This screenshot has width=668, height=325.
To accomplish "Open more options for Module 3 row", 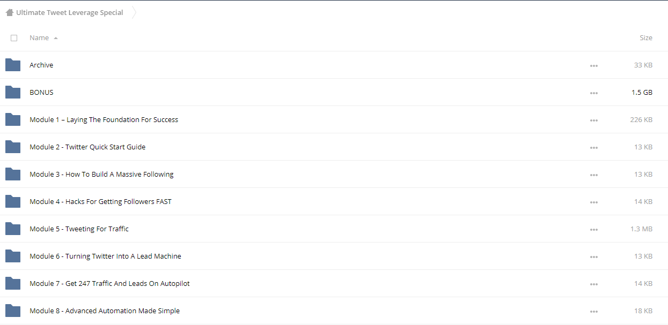I will (593, 175).
